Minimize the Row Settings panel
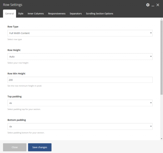The width and height of the screenshot is (163, 153). coord(153,5)
